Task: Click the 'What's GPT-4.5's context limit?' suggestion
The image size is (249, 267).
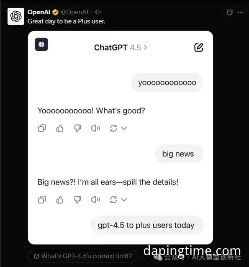Action: pyautogui.click(x=82, y=256)
